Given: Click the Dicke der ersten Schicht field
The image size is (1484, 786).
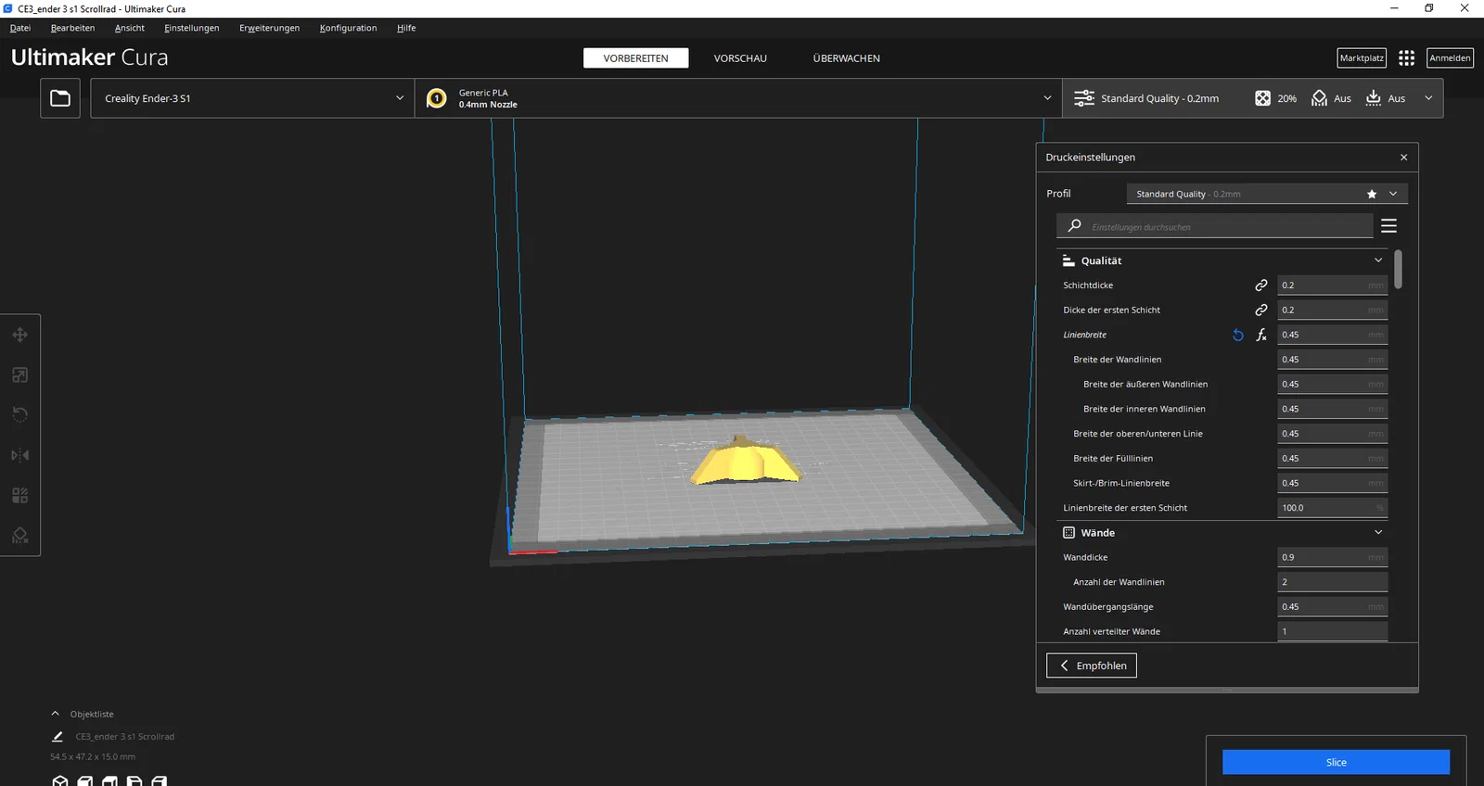Looking at the screenshot, I should pos(1333,310).
